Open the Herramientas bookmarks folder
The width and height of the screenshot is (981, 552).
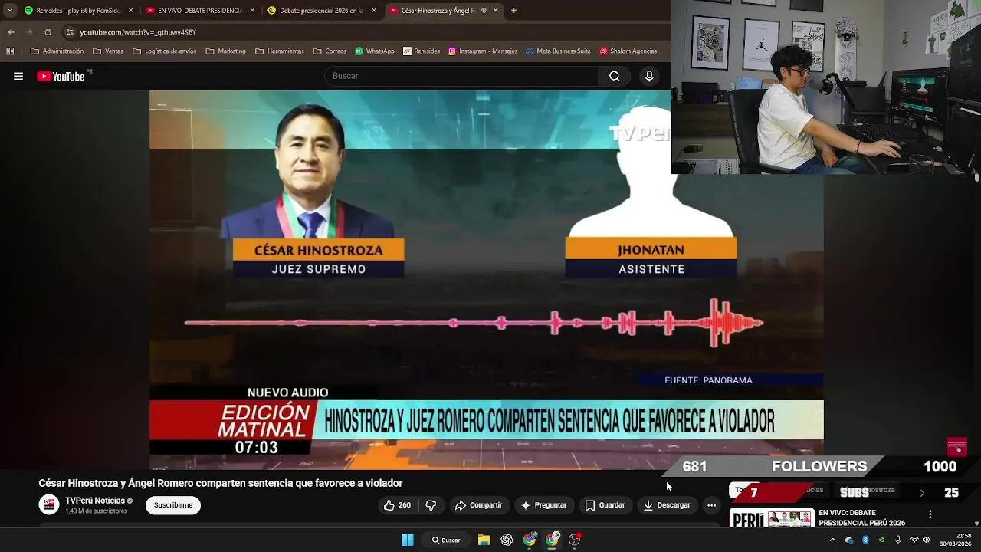pyautogui.click(x=279, y=51)
